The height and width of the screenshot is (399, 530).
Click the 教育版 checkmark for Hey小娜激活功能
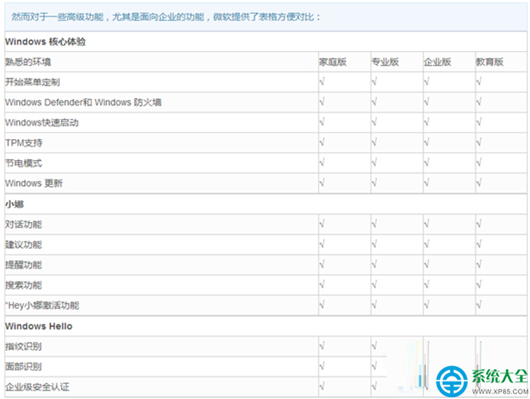click(x=479, y=305)
